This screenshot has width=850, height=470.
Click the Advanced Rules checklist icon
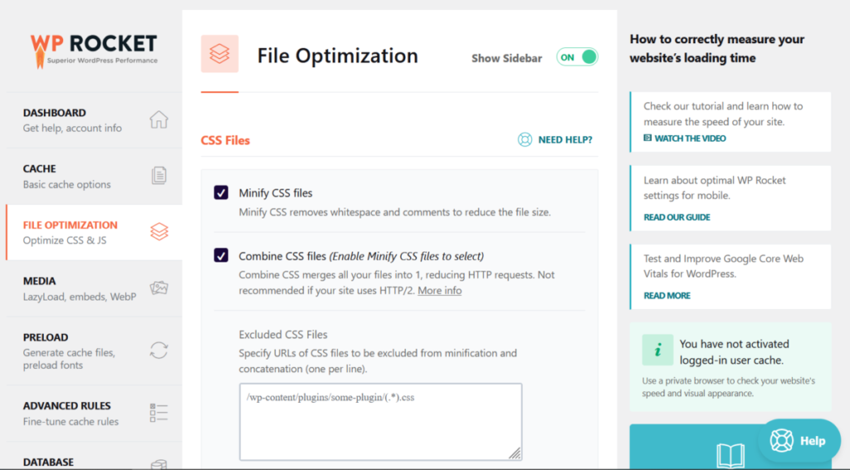[159, 413]
